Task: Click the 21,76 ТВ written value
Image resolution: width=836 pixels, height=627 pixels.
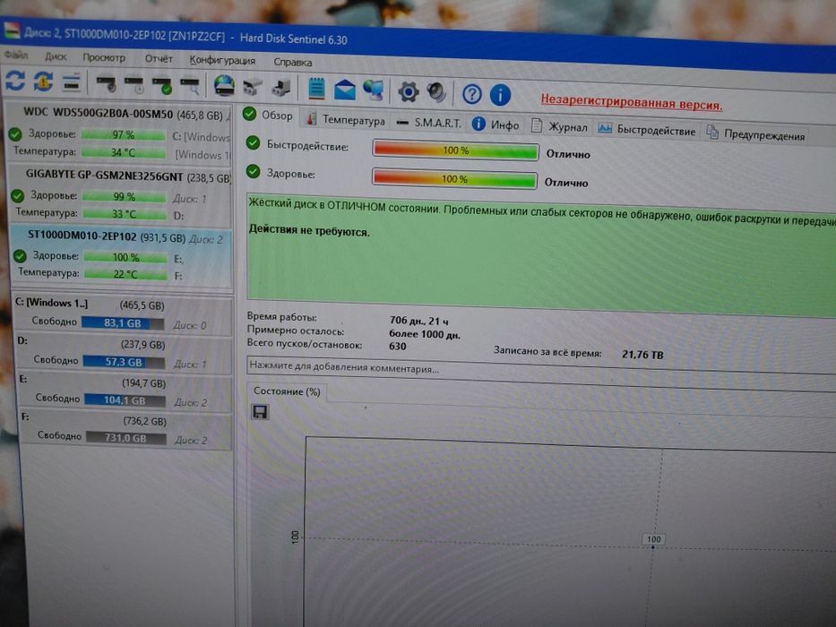Action: coord(642,355)
